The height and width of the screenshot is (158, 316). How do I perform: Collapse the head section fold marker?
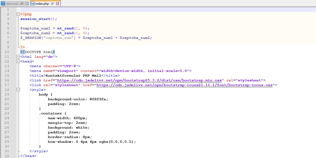click(18, 61)
